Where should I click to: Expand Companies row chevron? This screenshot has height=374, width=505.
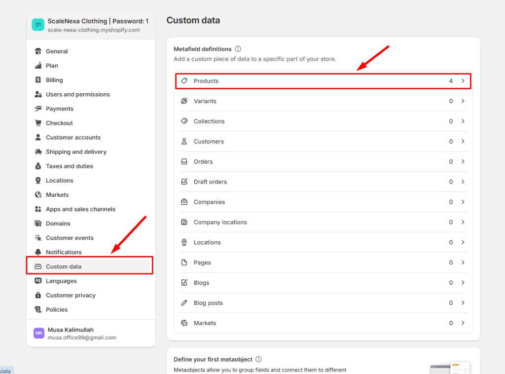(x=463, y=202)
